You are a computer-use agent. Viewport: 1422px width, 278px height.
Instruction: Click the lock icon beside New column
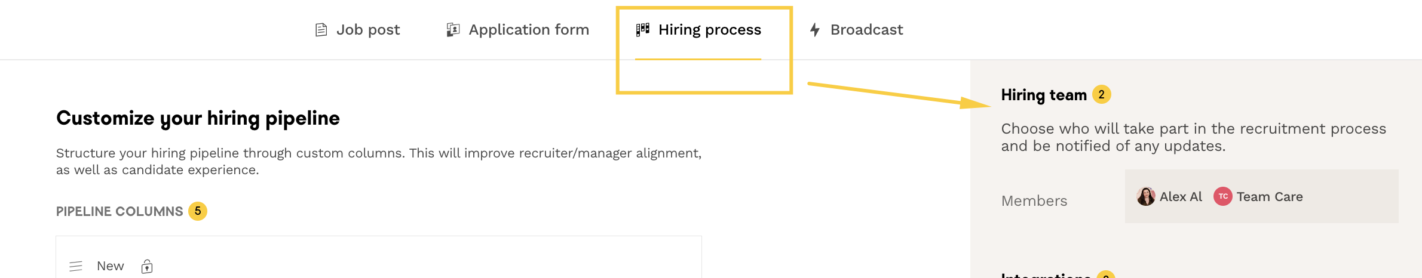[147, 267]
